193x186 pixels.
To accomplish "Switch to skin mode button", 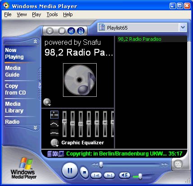I will [178, 164].
